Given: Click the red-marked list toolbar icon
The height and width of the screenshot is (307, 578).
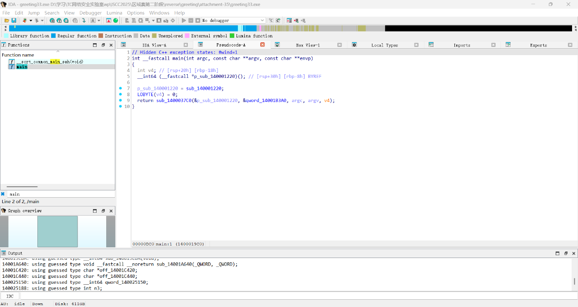Looking at the screenshot, I should (296, 20).
